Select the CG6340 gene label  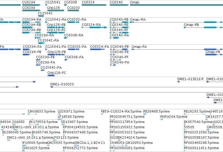pyautogui.click(x=116, y=2)
